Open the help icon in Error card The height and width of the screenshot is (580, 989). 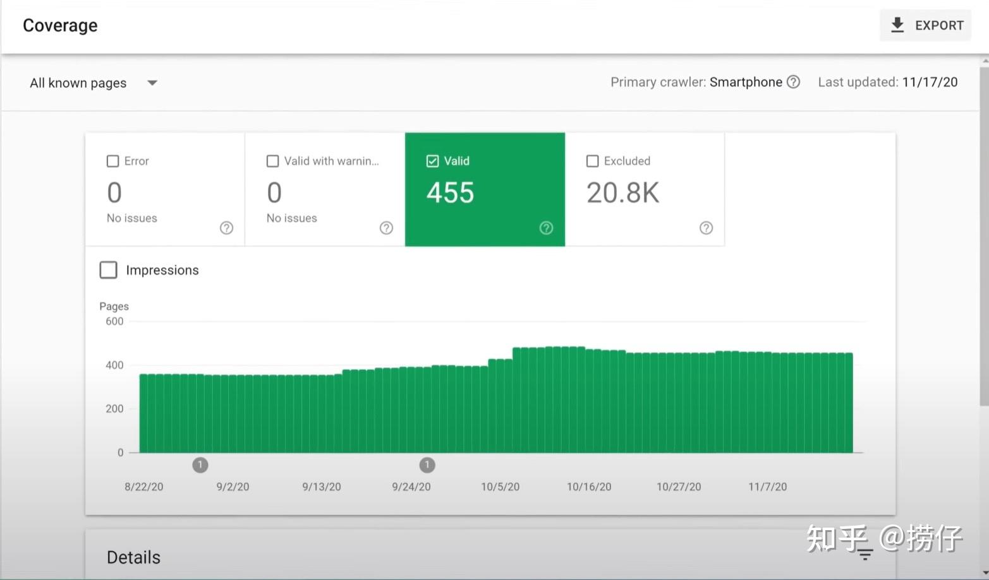(x=226, y=228)
